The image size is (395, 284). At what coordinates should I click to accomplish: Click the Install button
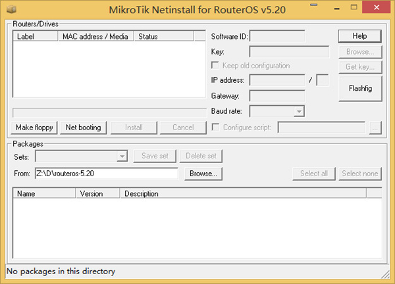click(134, 128)
